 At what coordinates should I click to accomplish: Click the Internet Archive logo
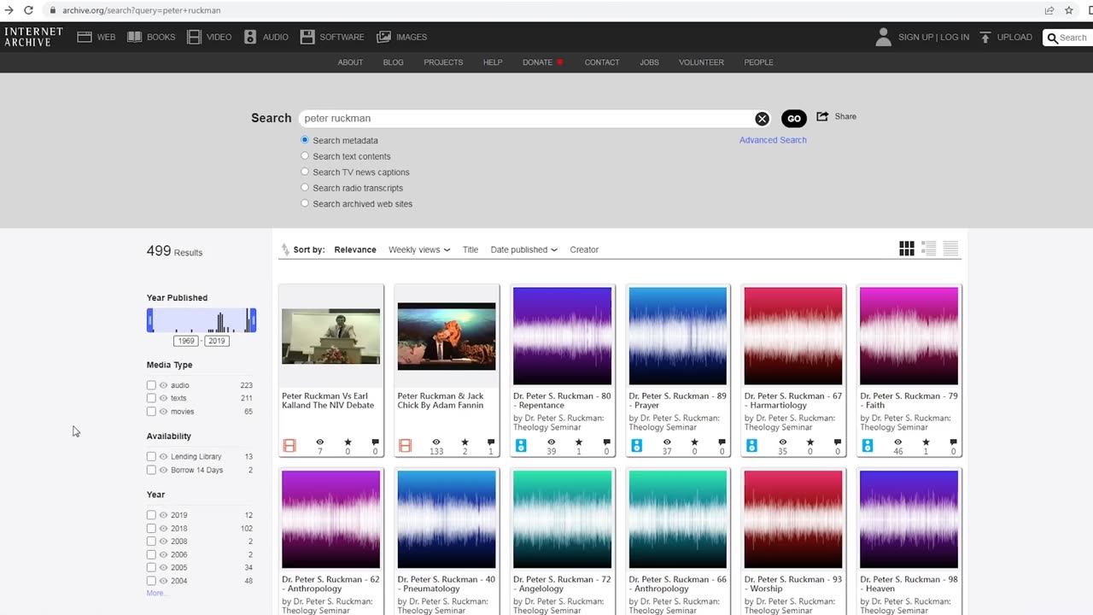pos(33,37)
